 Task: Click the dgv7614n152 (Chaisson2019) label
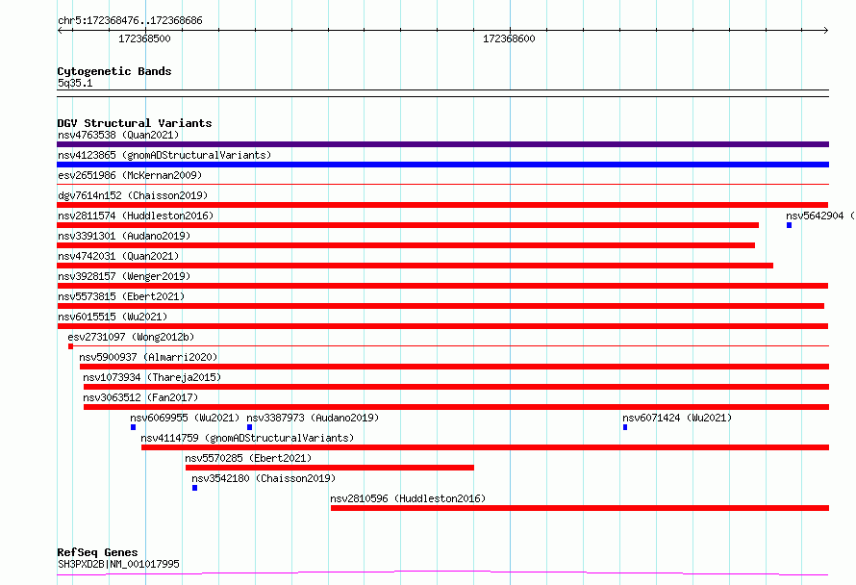click(133, 195)
